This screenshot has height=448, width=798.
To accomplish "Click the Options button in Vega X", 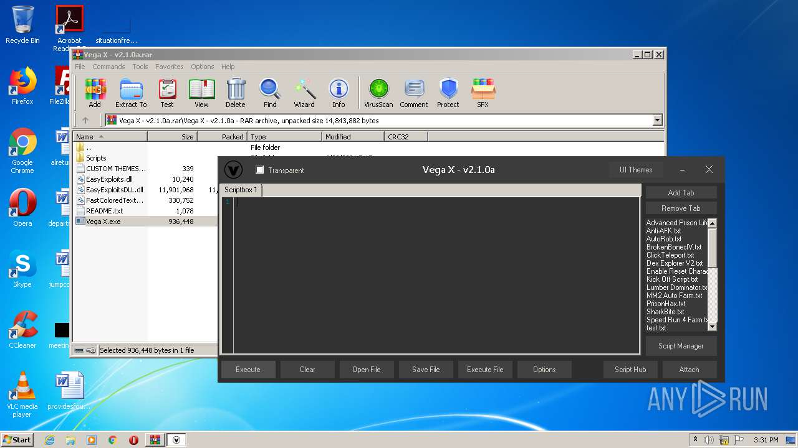I will tap(544, 370).
